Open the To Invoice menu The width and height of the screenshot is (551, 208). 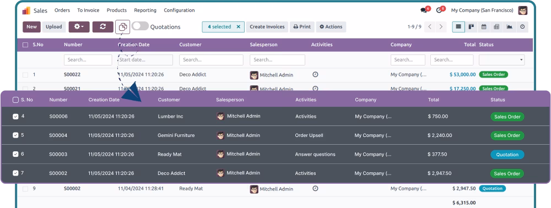[x=88, y=10]
